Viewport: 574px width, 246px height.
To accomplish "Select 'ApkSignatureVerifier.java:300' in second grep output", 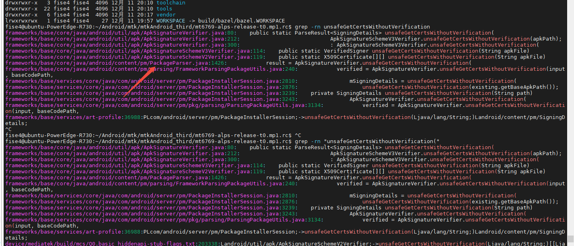I will pyautogui.click(x=190, y=159).
